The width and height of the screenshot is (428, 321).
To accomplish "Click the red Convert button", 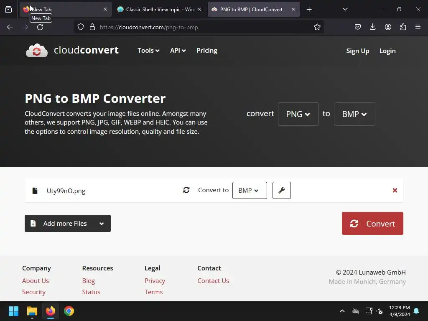I will click(x=372, y=224).
